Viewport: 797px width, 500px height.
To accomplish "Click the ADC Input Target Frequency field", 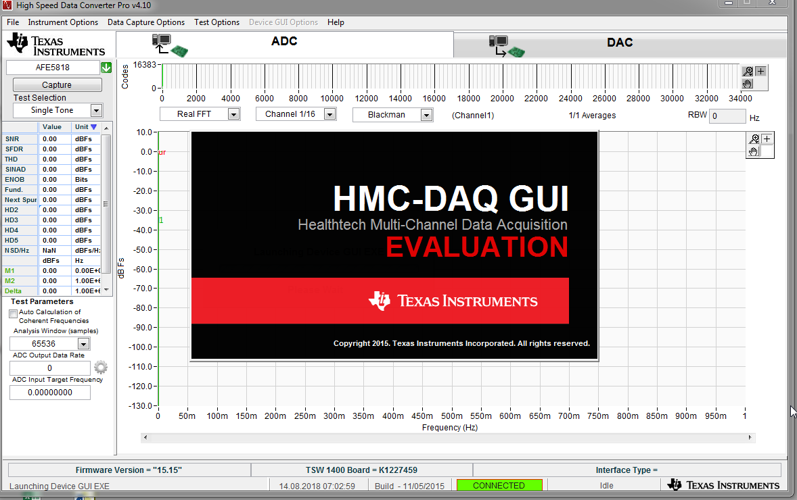I will click(50, 393).
